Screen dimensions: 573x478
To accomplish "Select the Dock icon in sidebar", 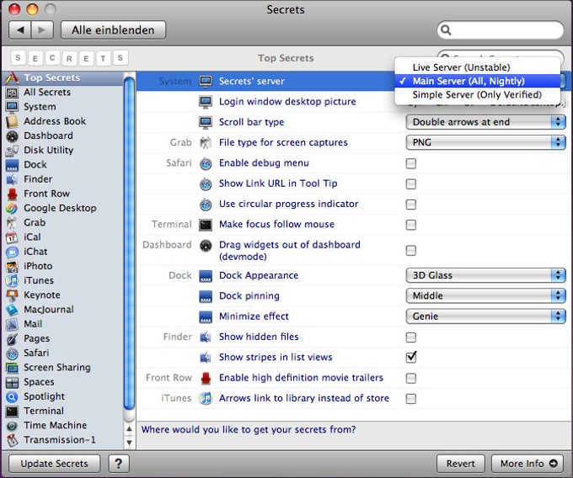I will point(12,165).
